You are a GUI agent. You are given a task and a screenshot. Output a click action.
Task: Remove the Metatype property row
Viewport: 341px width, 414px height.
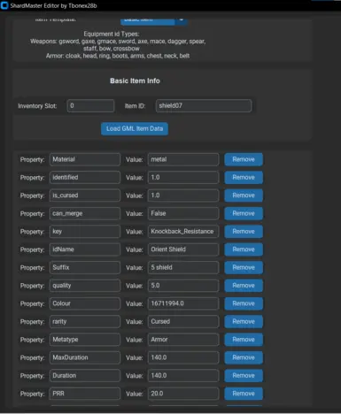244,340
